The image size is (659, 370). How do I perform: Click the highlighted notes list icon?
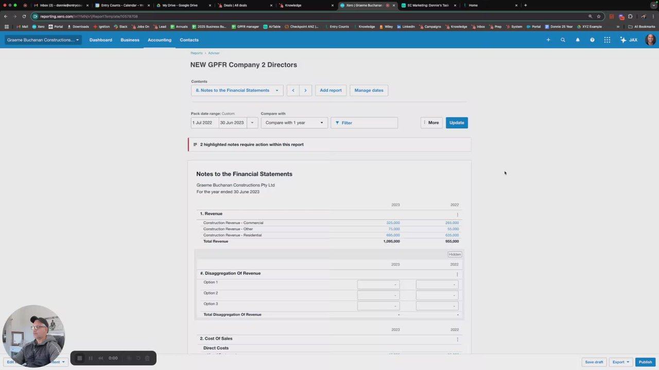click(x=195, y=144)
